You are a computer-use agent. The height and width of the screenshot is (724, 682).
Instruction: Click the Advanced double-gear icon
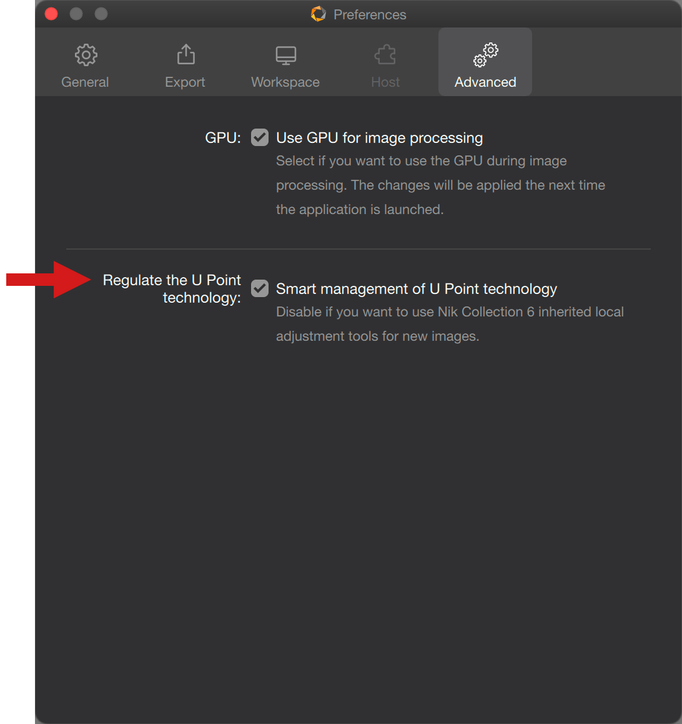[x=486, y=55]
